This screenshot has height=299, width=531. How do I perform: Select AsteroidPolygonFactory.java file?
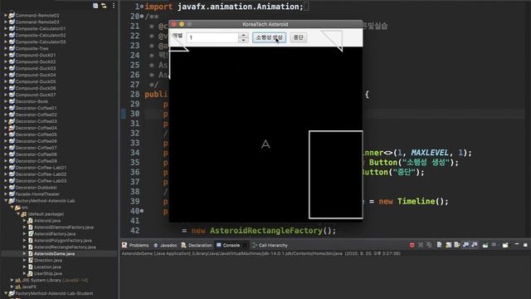click(x=63, y=241)
